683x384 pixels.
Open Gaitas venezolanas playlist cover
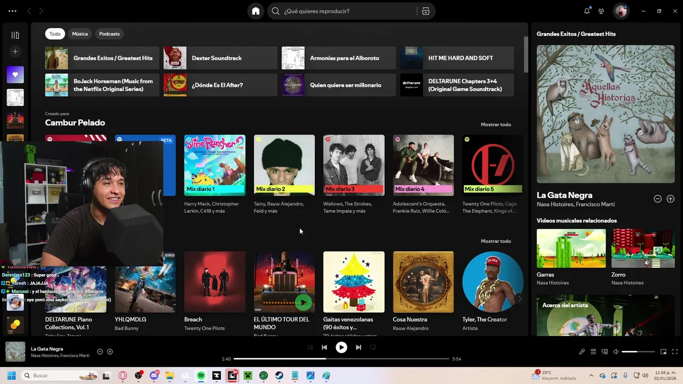354,282
